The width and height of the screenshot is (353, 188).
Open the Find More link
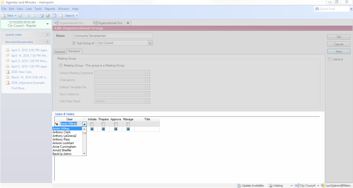click(x=19, y=88)
